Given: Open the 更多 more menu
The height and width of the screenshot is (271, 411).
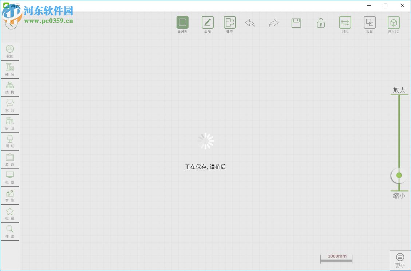Looking at the screenshot, I should point(400,260).
